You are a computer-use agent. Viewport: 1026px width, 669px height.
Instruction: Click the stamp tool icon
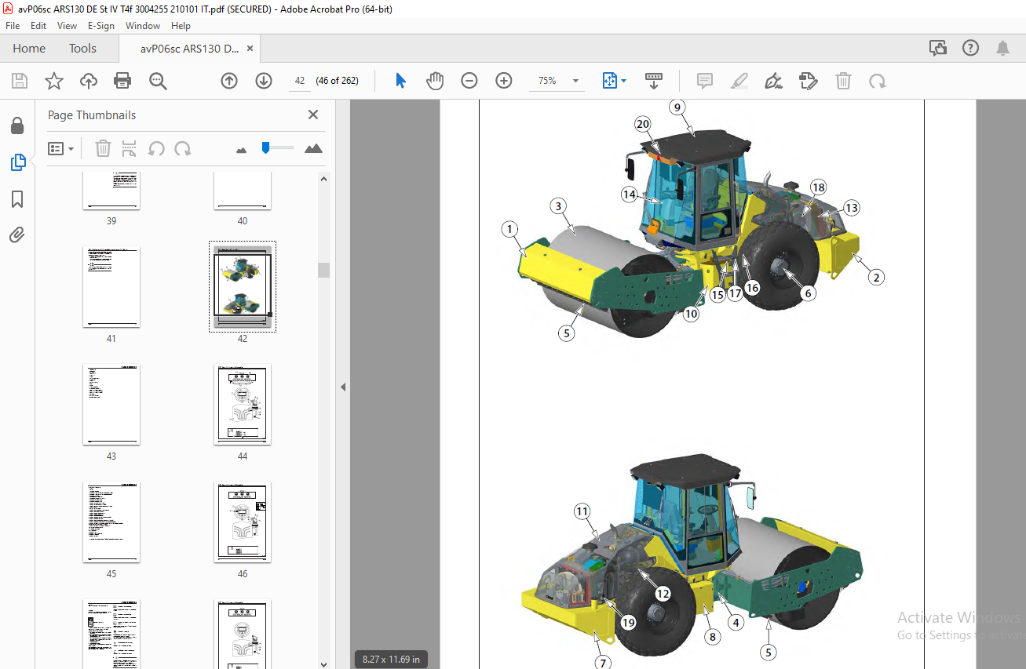pyautogui.click(x=808, y=81)
